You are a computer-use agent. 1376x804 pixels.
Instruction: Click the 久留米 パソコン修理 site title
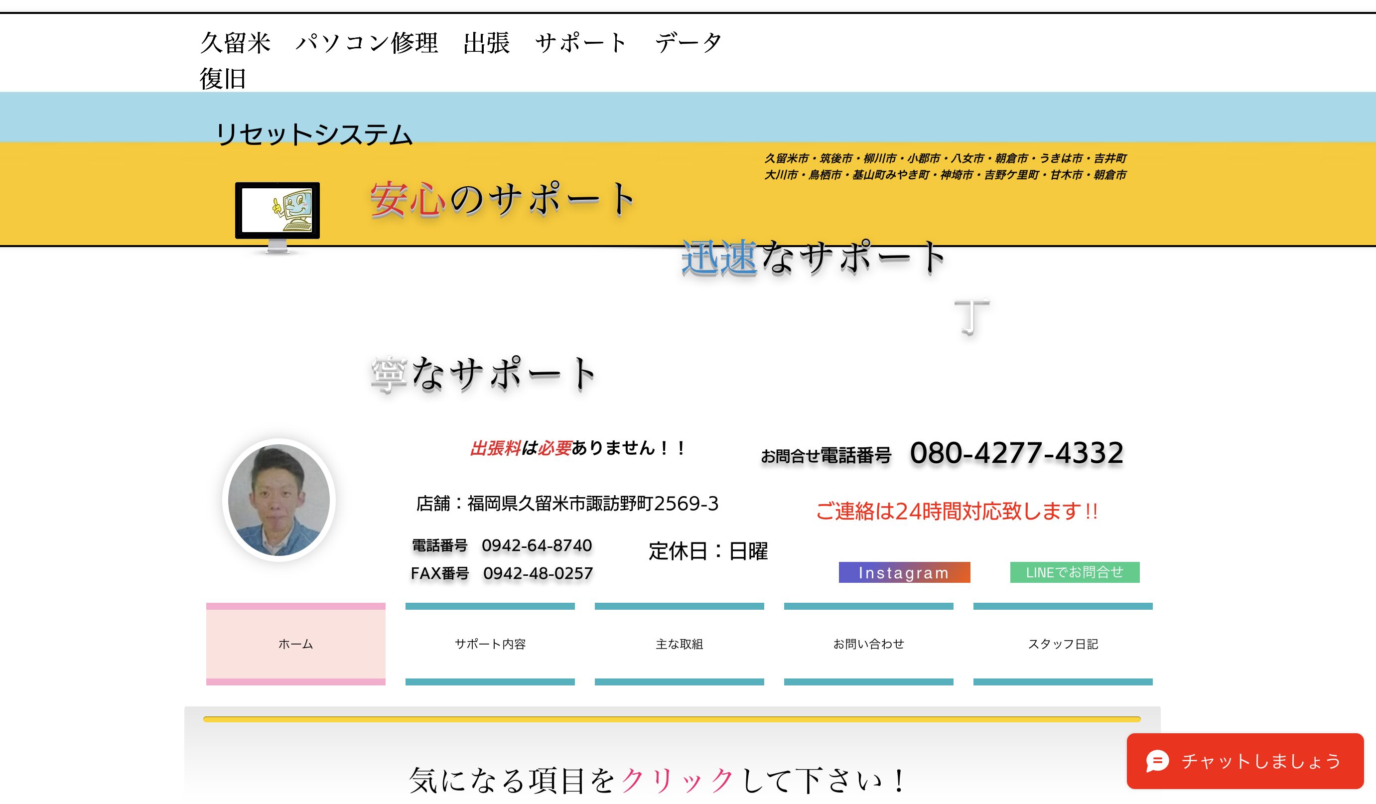[x=461, y=60]
